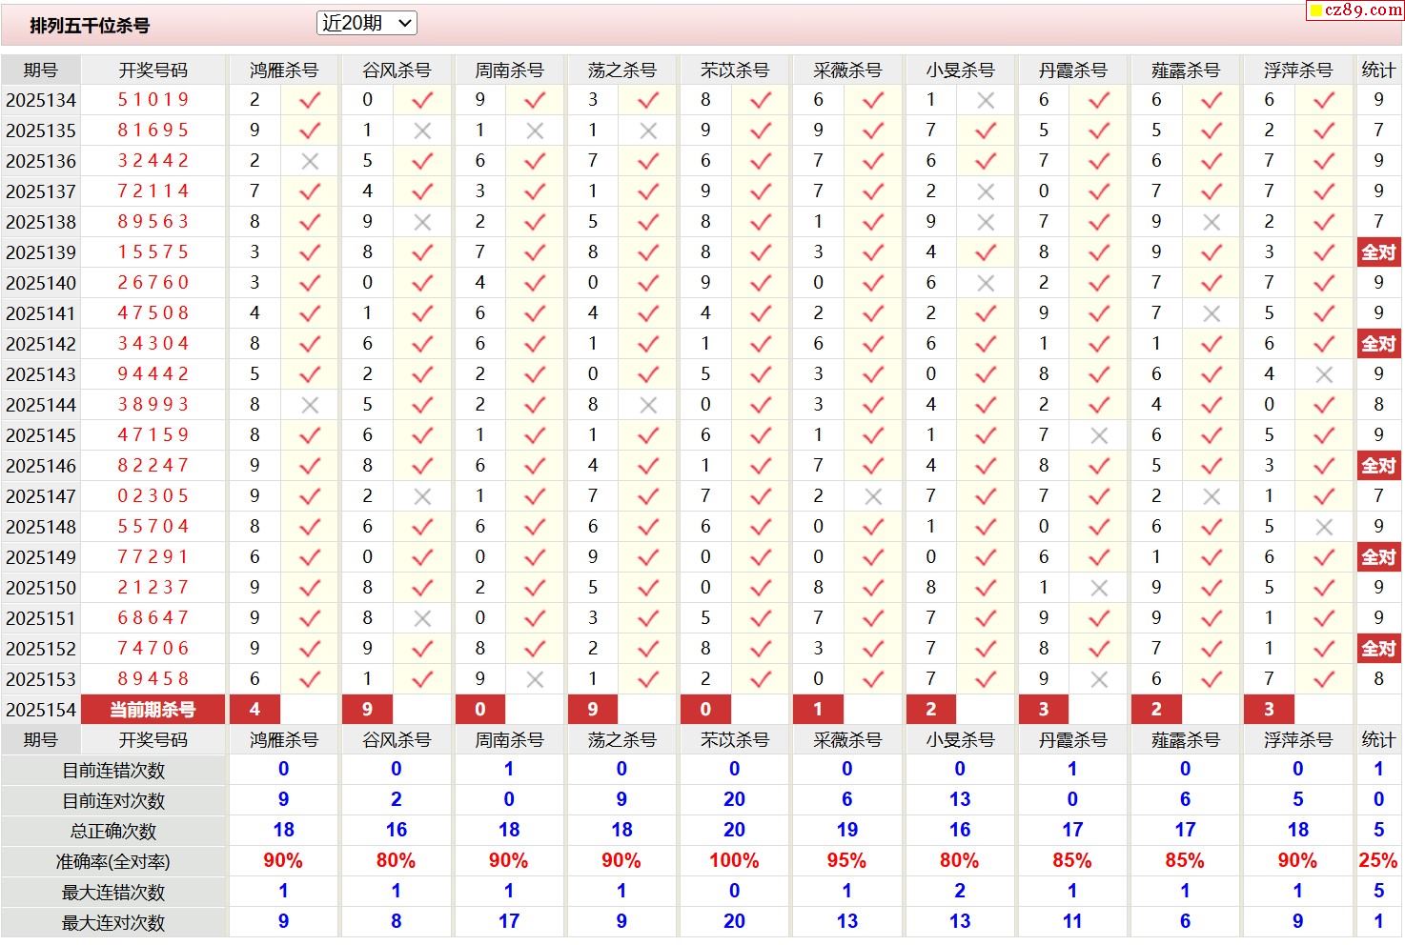The image size is (1405, 945).
Task: Select period number 2025154
Action: (x=41, y=710)
